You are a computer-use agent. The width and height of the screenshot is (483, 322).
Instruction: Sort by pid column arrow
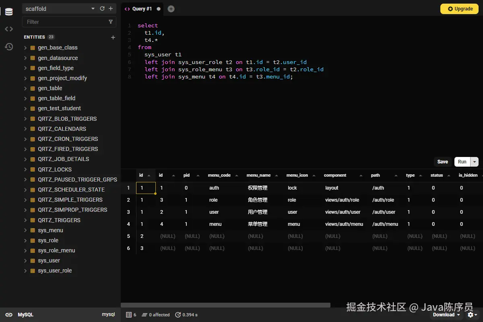[198, 175]
